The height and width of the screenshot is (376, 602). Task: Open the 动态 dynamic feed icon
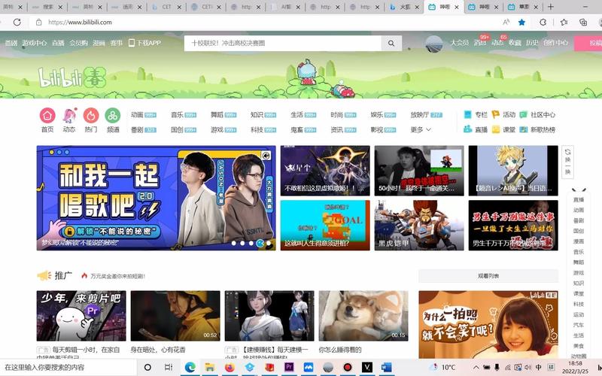[x=69, y=115]
